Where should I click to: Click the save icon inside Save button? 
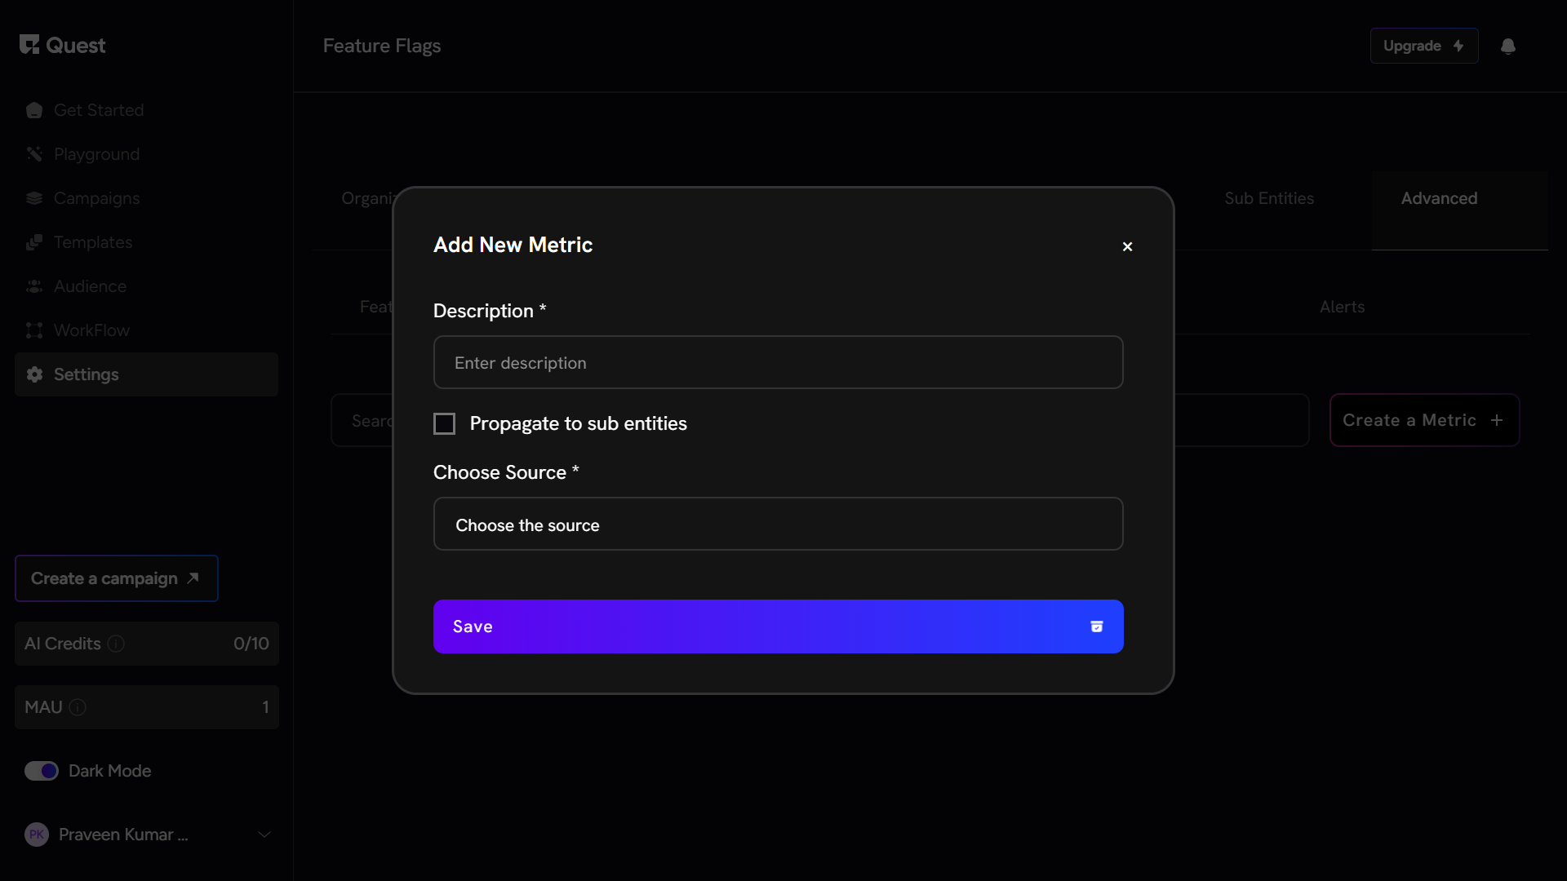click(x=1096, y=626)
